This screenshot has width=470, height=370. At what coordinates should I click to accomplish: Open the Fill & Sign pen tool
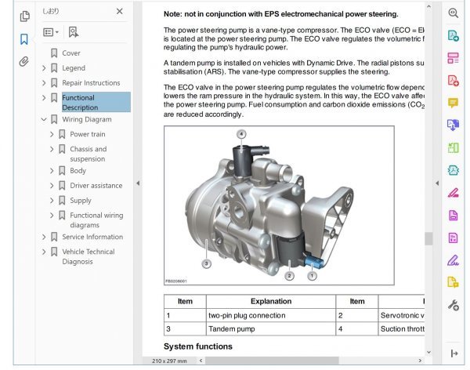454,260
